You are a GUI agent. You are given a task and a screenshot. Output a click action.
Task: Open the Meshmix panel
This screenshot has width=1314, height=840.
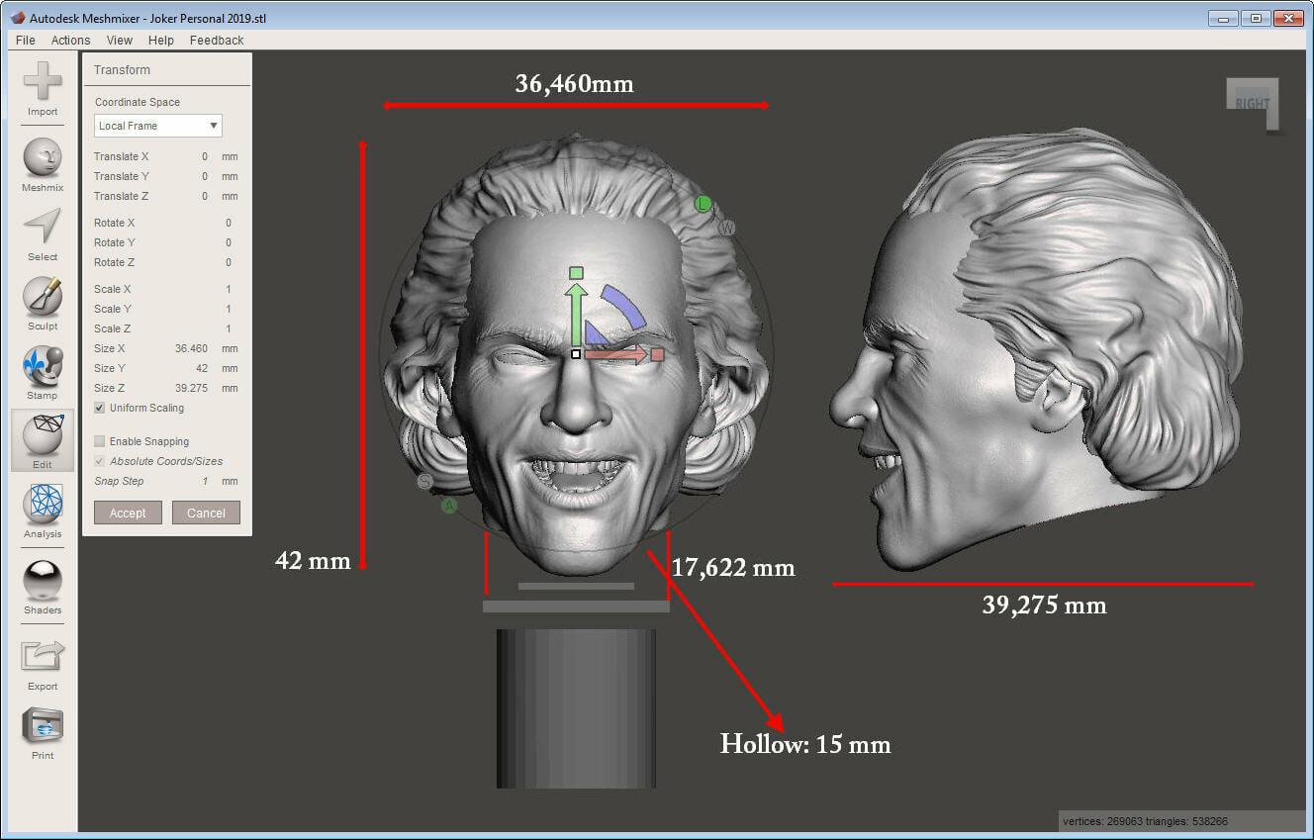(x=43, y=165)
